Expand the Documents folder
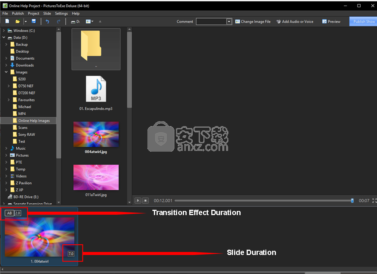This screenshot has width=377, height=274. 6,58
